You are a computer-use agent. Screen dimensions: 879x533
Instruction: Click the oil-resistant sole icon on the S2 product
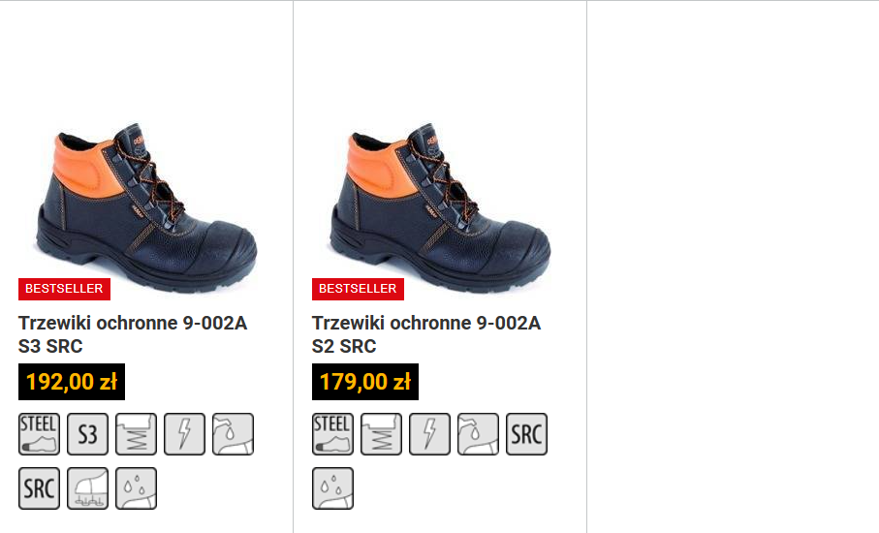(x=478, y=434)
